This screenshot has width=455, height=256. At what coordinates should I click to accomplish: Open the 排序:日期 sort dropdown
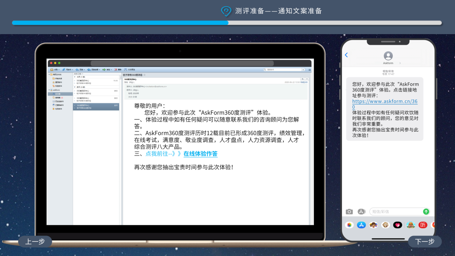point(78,74)
